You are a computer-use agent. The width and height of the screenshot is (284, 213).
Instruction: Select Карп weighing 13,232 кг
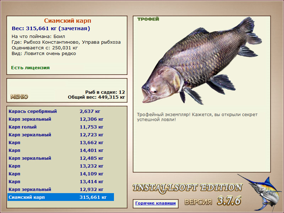[x=61, y=166]
